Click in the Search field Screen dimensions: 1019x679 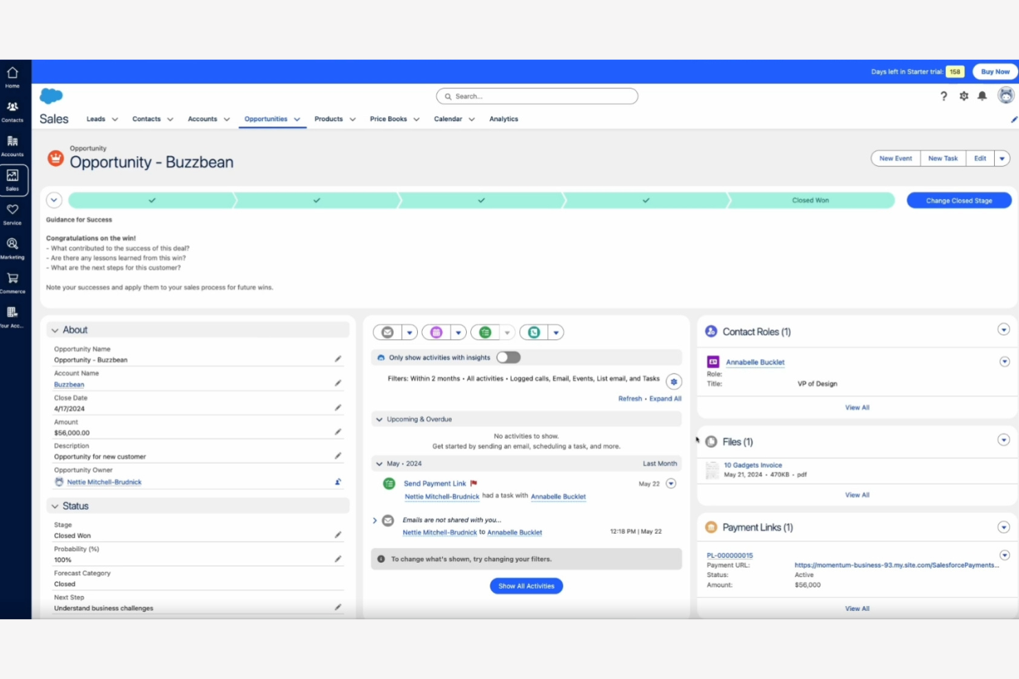click(537, 96)
